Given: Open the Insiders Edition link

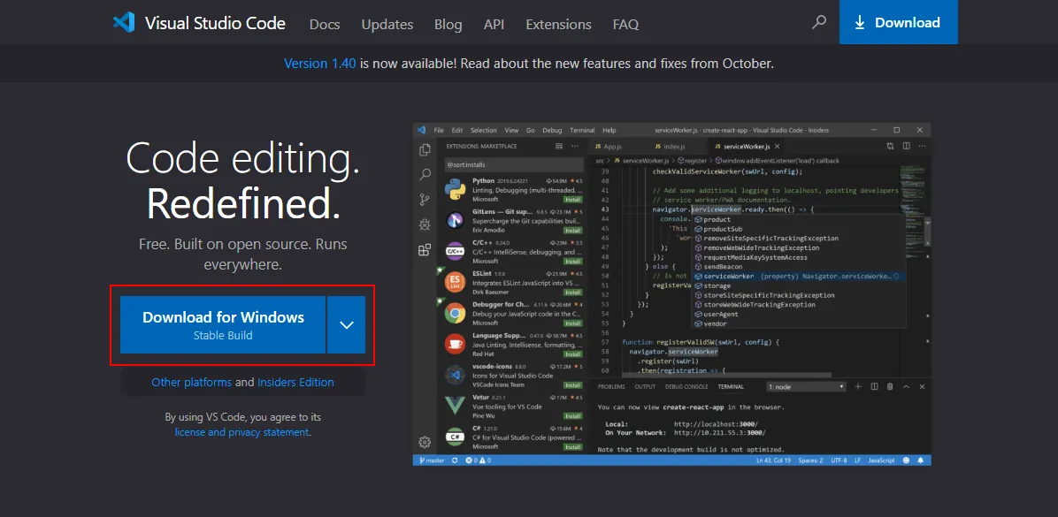Looking at the screenshot, I should [295, 382].
